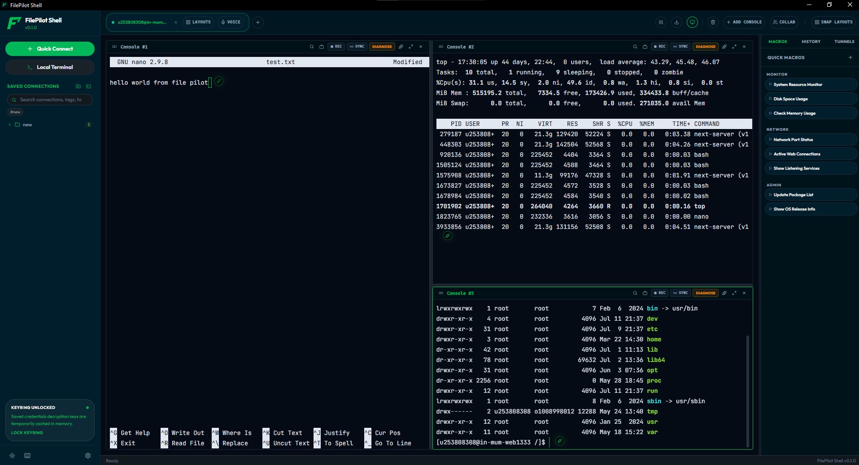Switch to the MACROS tab
This screenshot has height=465, width=859.
coord(777,41)
